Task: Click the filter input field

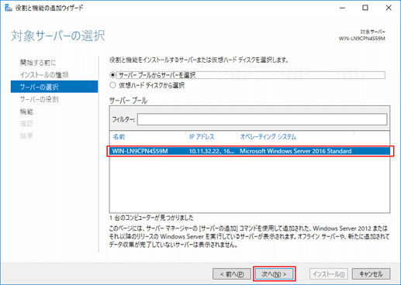Action: tap(262, 119)
